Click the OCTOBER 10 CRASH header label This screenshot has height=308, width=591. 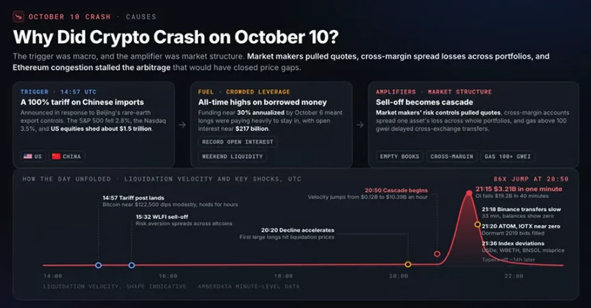point(70,17)
